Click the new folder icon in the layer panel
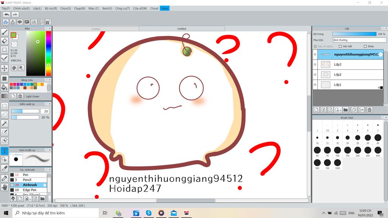The width and height of the screenshot is (388, 218). pos(346,110)
